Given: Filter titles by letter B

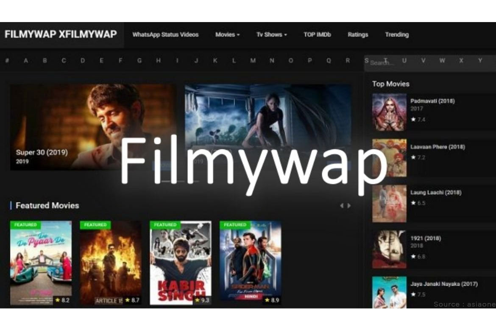Looking at the screenshot, I should [x=45, y=61].
